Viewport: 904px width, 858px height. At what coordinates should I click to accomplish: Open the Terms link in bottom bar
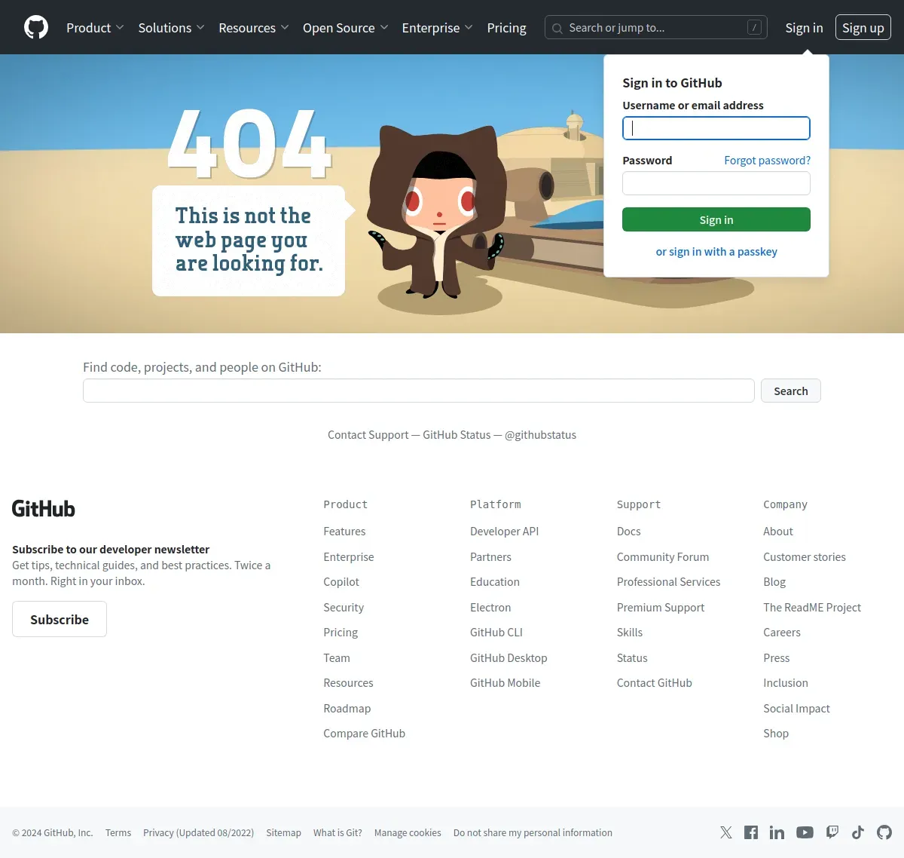pos(118,833)
